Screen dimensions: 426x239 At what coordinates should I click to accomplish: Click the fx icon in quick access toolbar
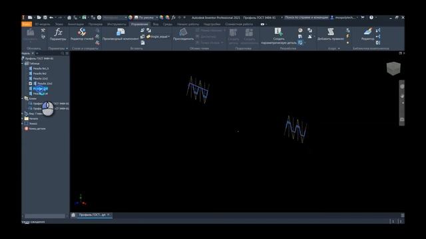[173, 17]
